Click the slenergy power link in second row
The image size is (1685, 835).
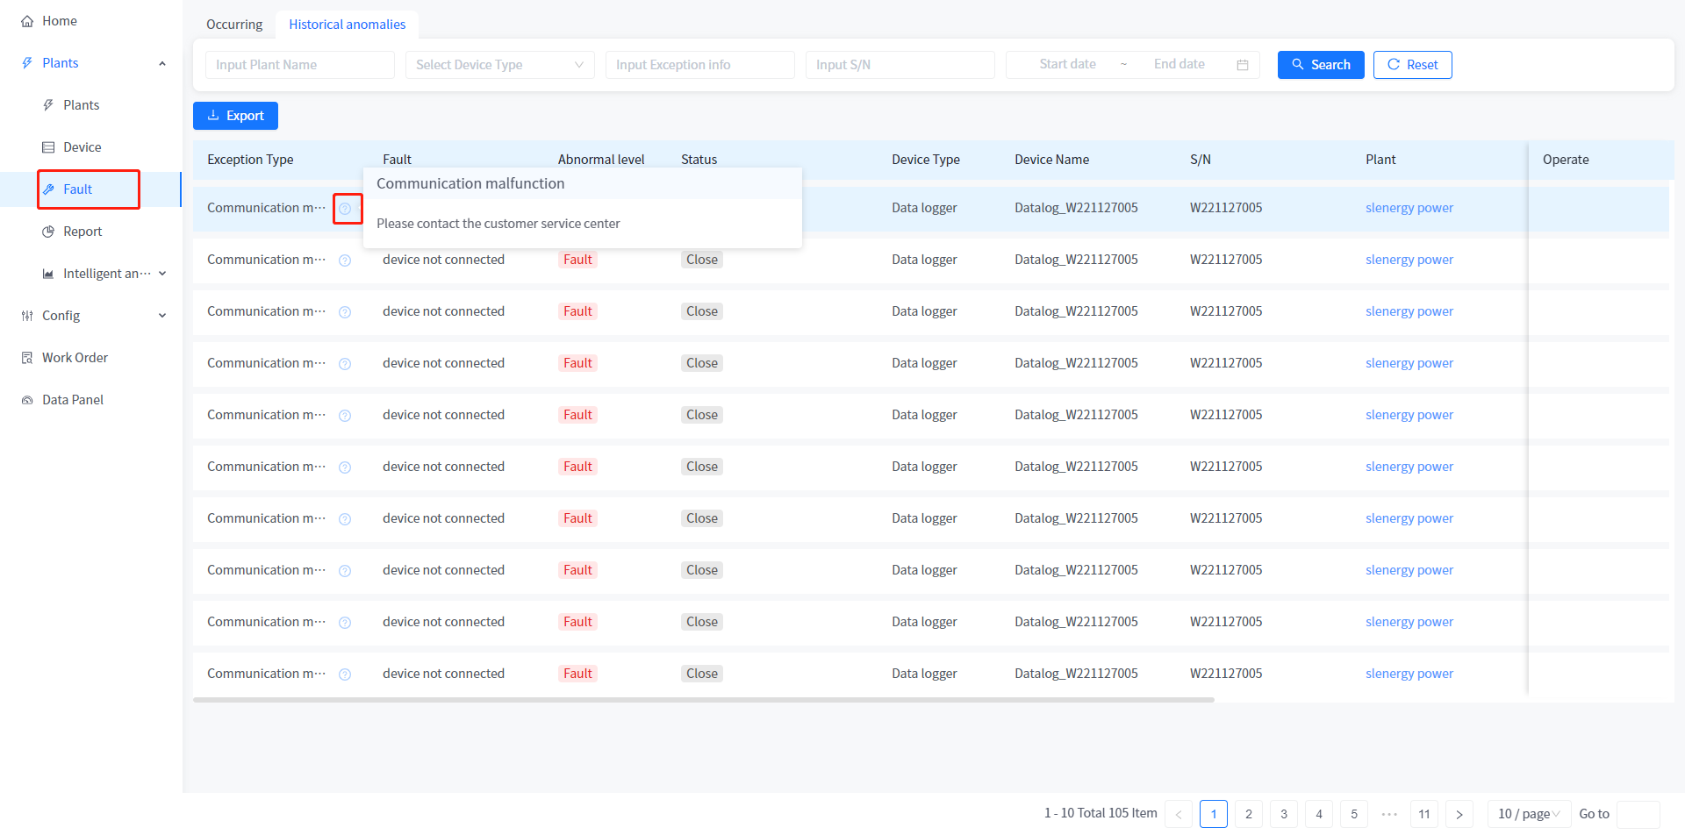click(x=1409, y=260)
